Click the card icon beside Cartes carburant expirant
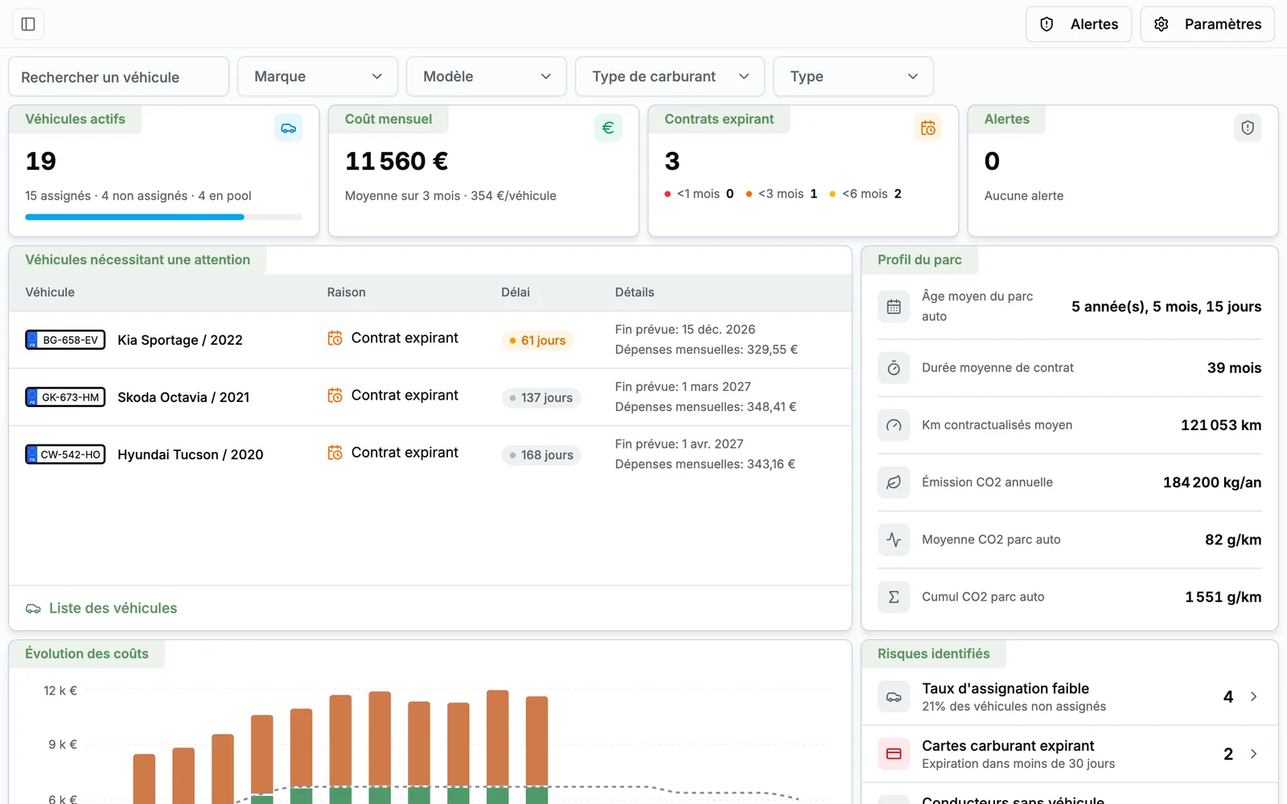Image resolution: width=1287 pixels, height=804 pixels. coord(894,754)
